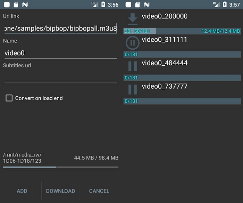
Task: Click the ADD button
Action: (22, 191)
